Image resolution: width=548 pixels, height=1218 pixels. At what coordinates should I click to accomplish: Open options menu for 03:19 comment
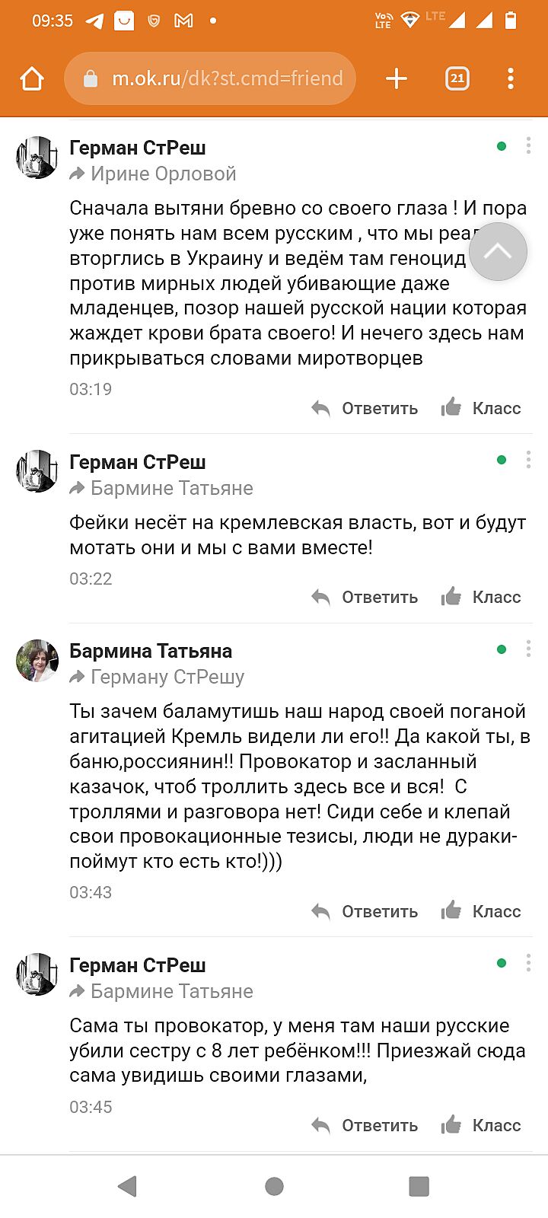(528, 146)
